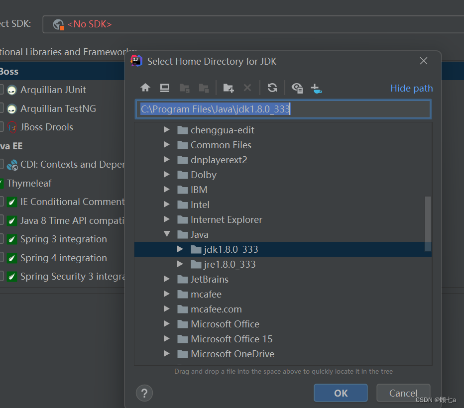The width and height of the screenshot is (464, 408).
Task: Click the Arquillian JUnit icon
Action: [12, 90]
